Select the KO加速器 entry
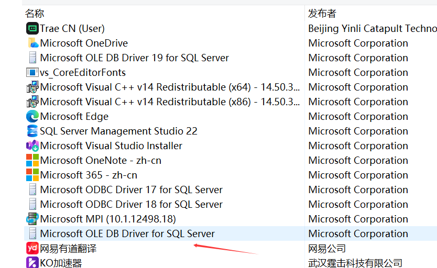The height and width of the screenshot is (268, 437). pyautogui.click(x=61, y=263)
